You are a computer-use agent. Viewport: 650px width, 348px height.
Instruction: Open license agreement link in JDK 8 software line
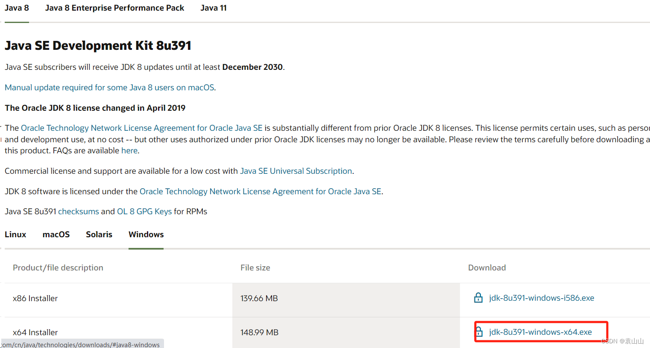pos(261,191)
